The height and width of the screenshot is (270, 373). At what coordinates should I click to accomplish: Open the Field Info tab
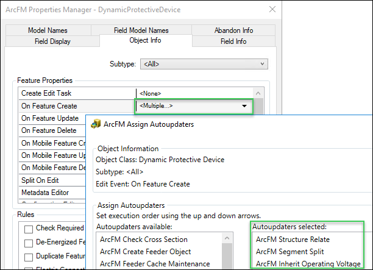coord(233,41)
